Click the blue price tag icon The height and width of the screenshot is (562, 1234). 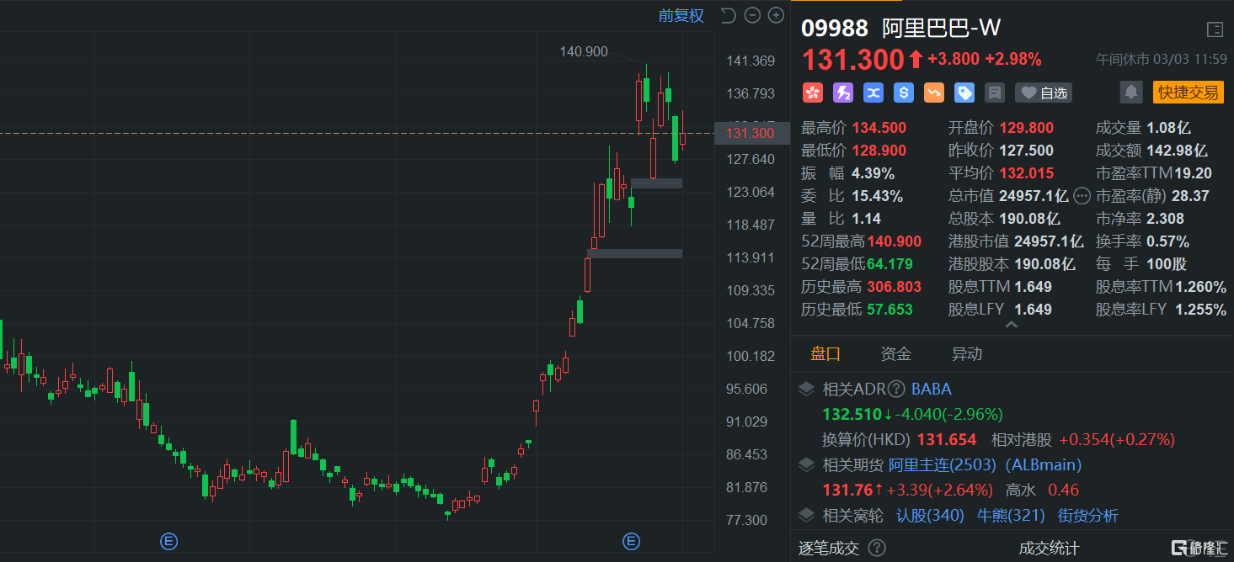point(964,93)
